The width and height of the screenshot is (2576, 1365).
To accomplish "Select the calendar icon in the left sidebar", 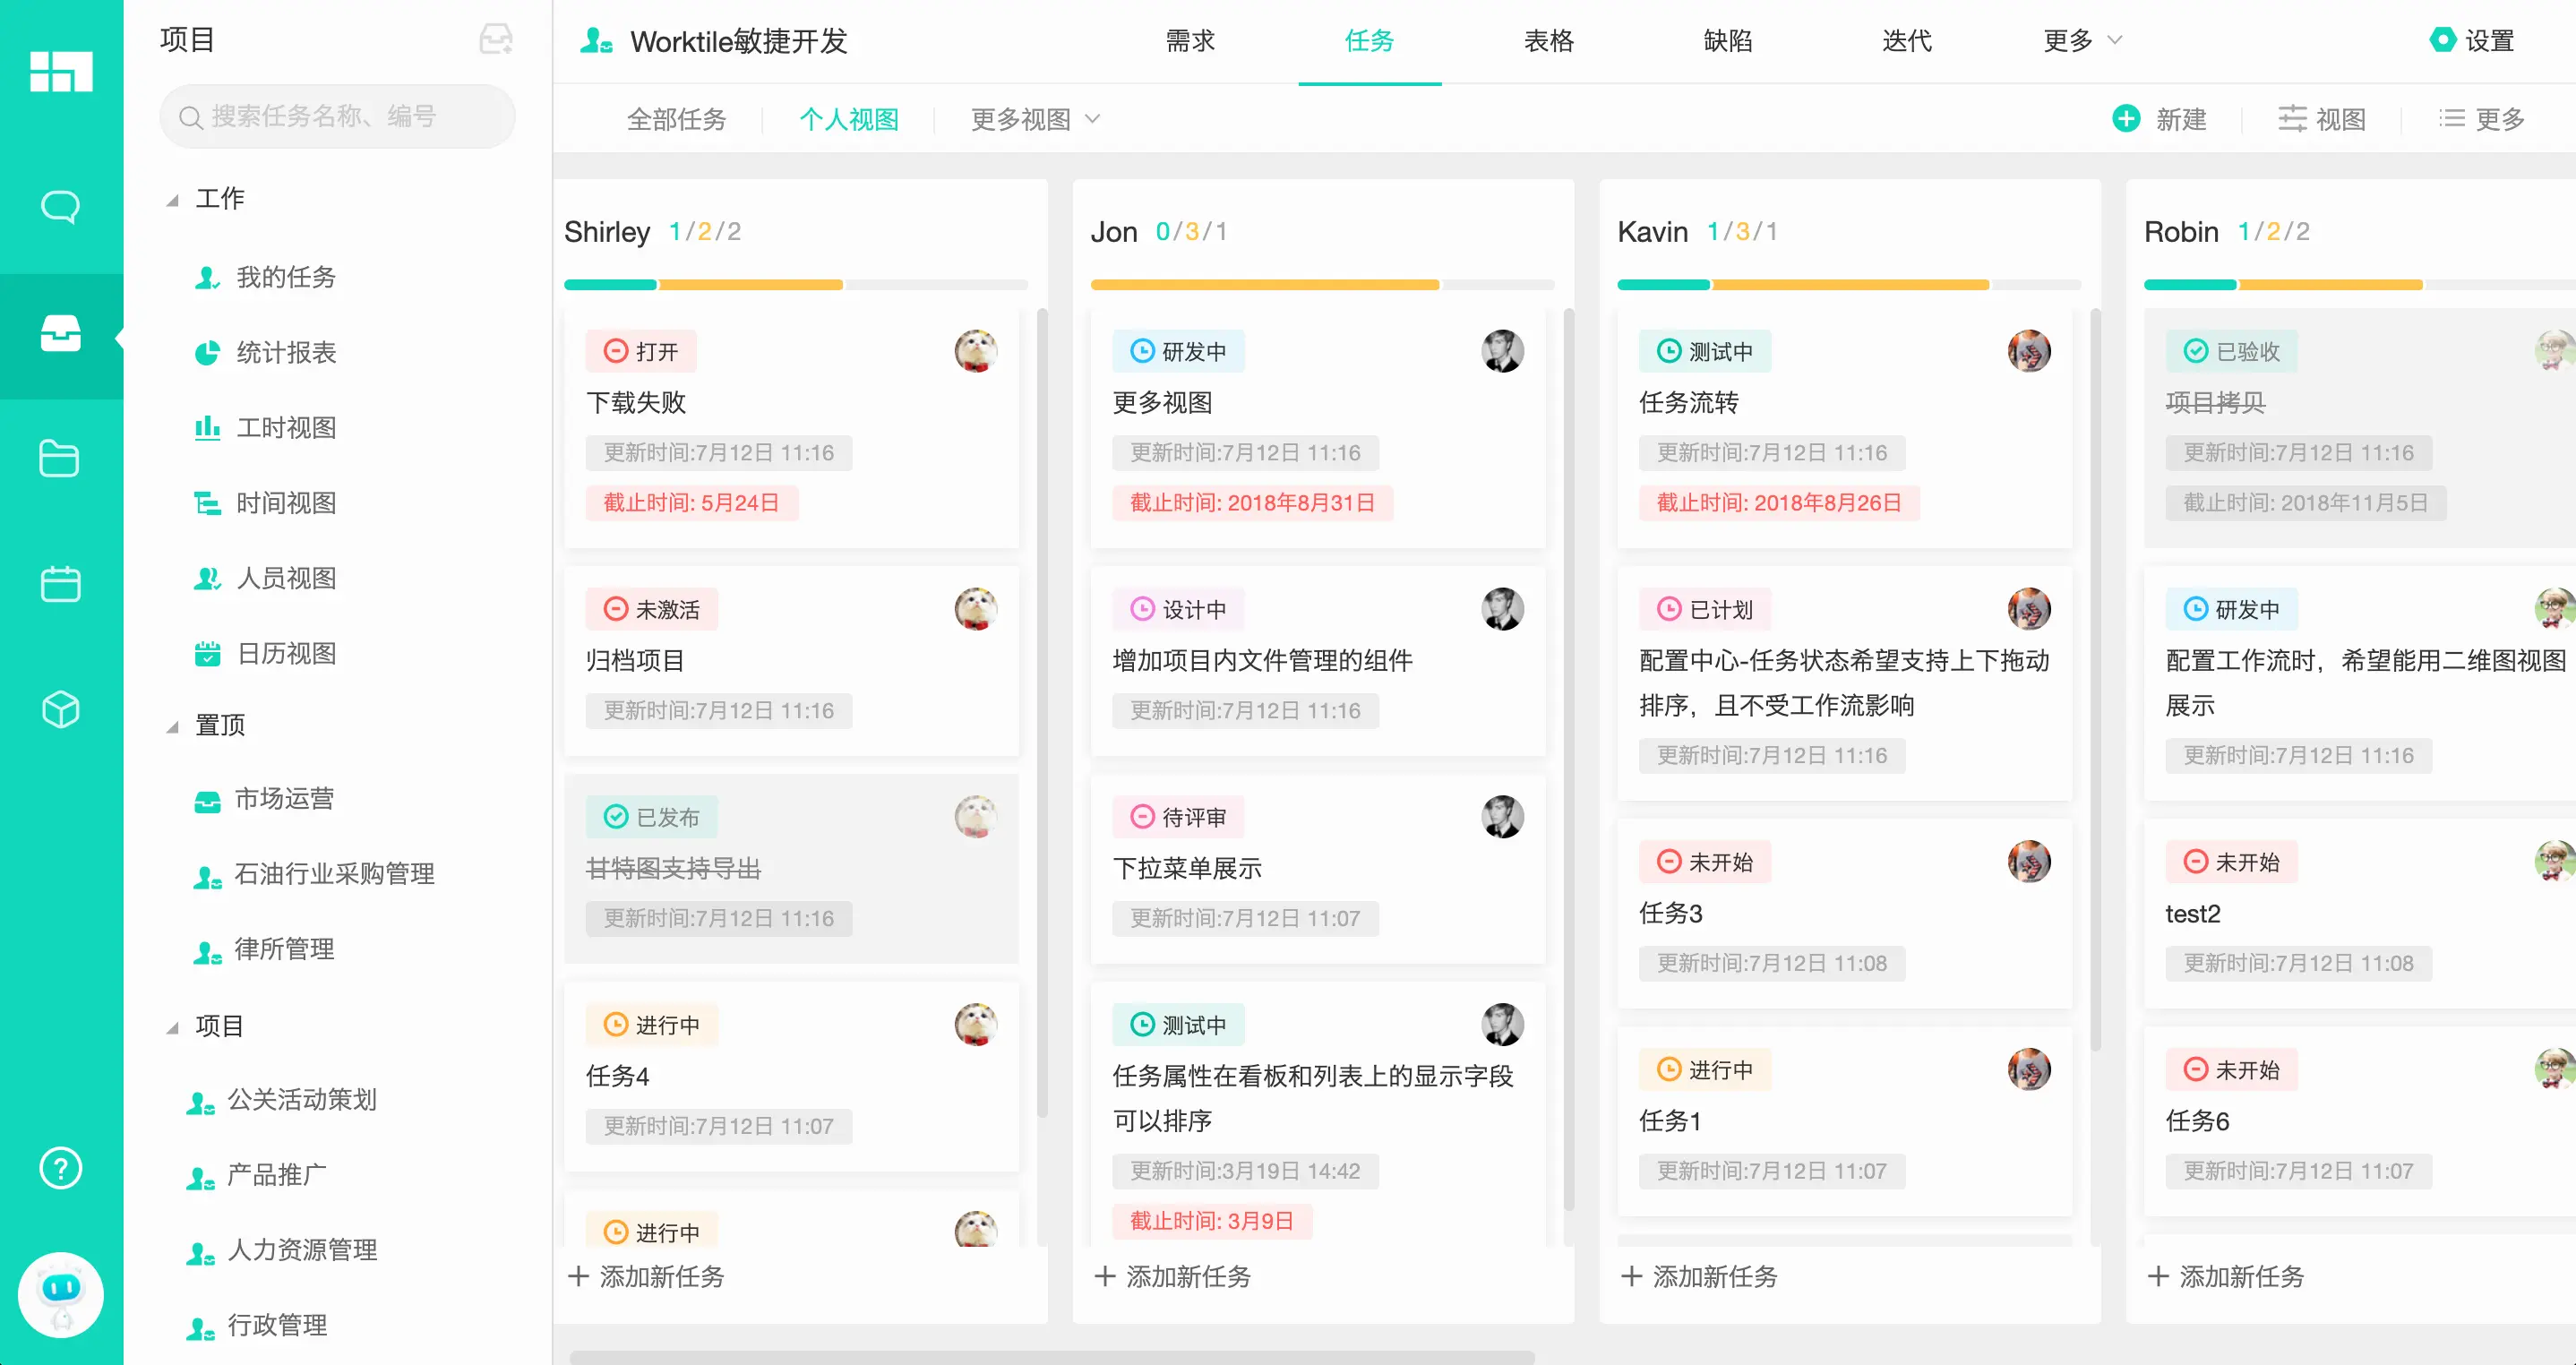I will point(60,584).
